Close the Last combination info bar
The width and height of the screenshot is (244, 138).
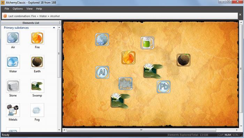[240, 15]
